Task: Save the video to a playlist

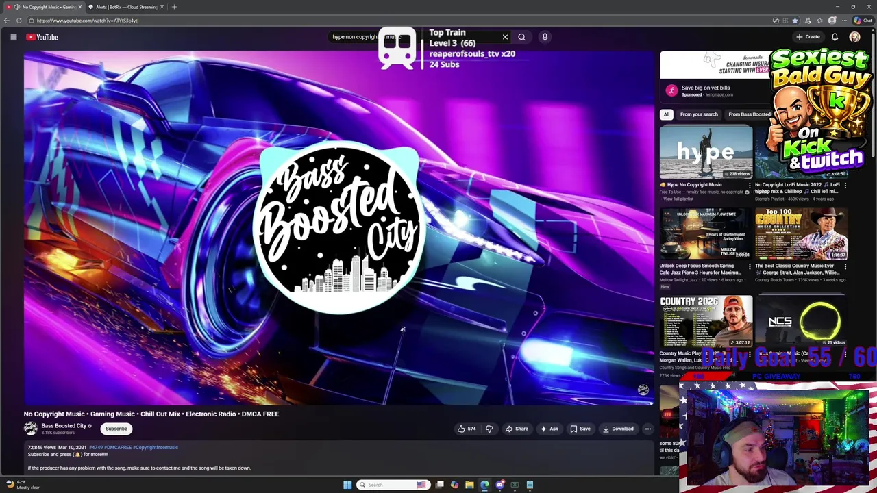Action: pyautogui.click(x=580, y=429)
